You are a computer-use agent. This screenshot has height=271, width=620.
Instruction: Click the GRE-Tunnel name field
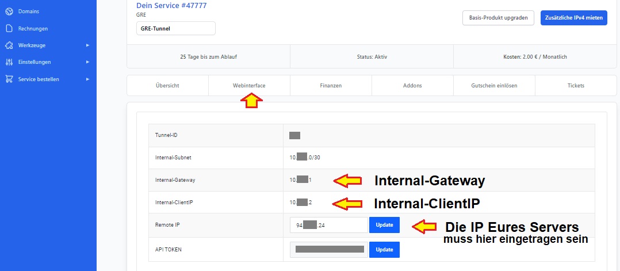175,28
